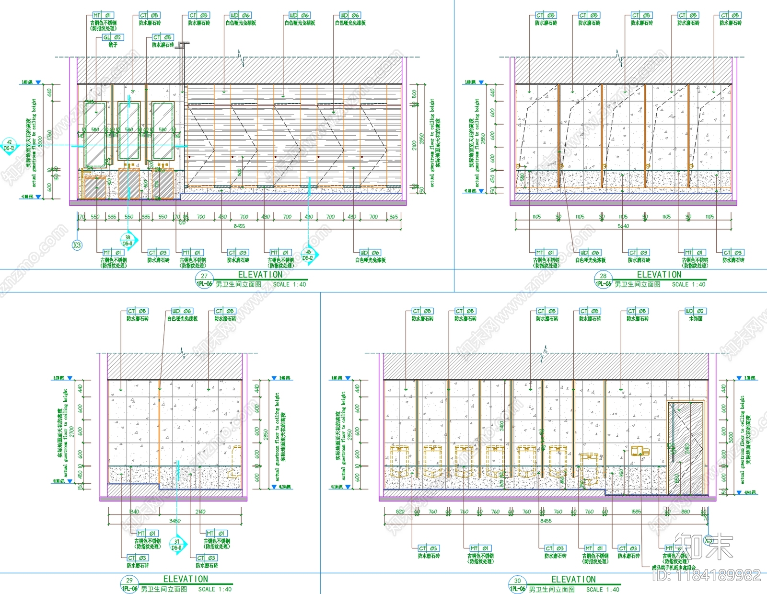Click SCALE 1:40 text of drawing 28
The width and height of the screenshot is (767, 594).
coord(689,284)
